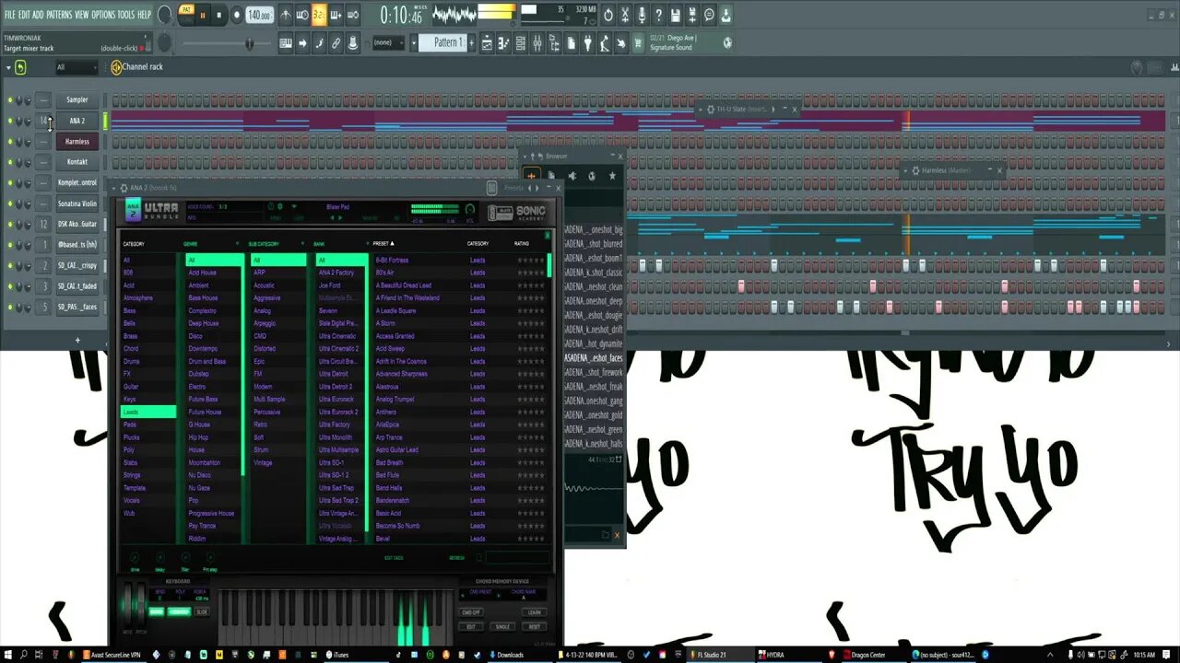This screenshot has width=1180, height=663.
Task: Sort by the PRESET column header
Action: click(383, 244)
